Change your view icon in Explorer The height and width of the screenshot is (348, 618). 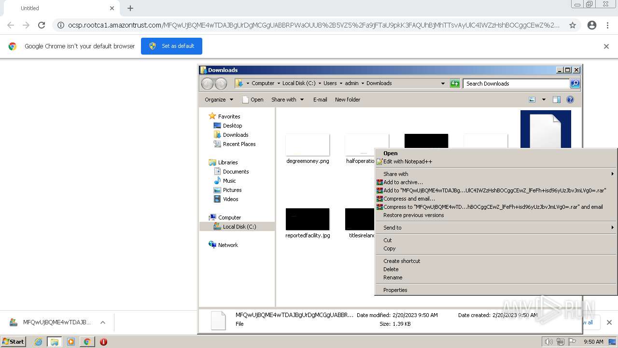coord(532,100)
